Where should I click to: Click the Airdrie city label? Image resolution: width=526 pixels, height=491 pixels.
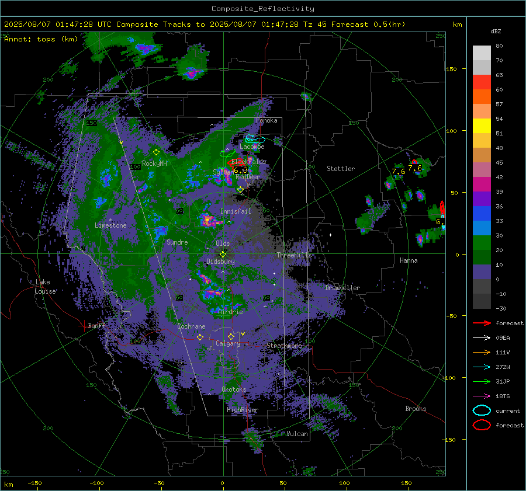pos(230,312)
